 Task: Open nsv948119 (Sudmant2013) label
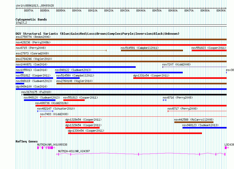pyautogui.click(x=34, y=81)
